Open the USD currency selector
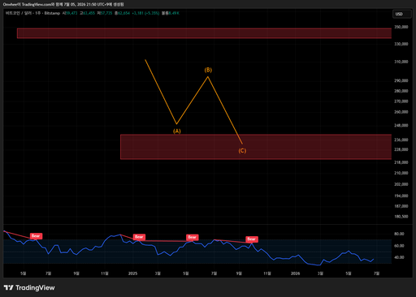 [401, 14]
